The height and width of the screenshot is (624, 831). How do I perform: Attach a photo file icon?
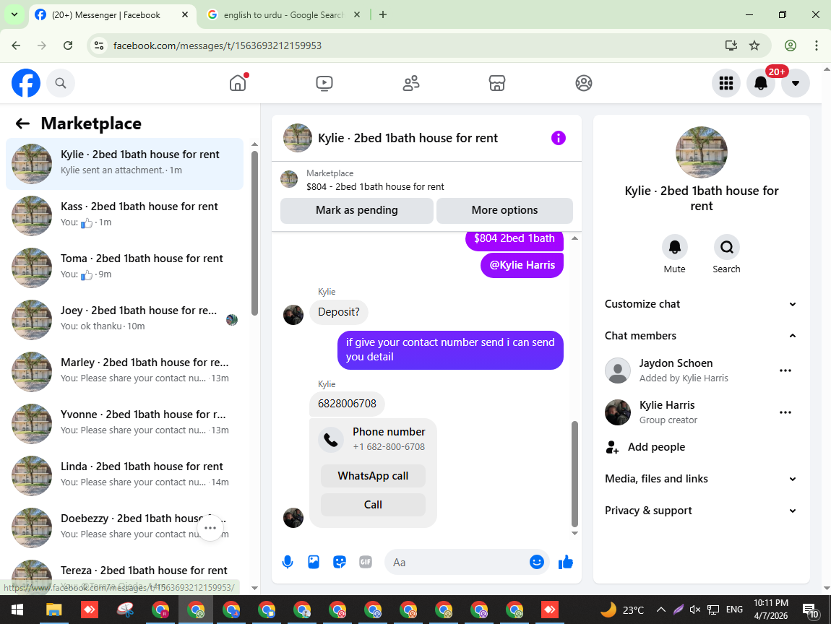point(314,562)
